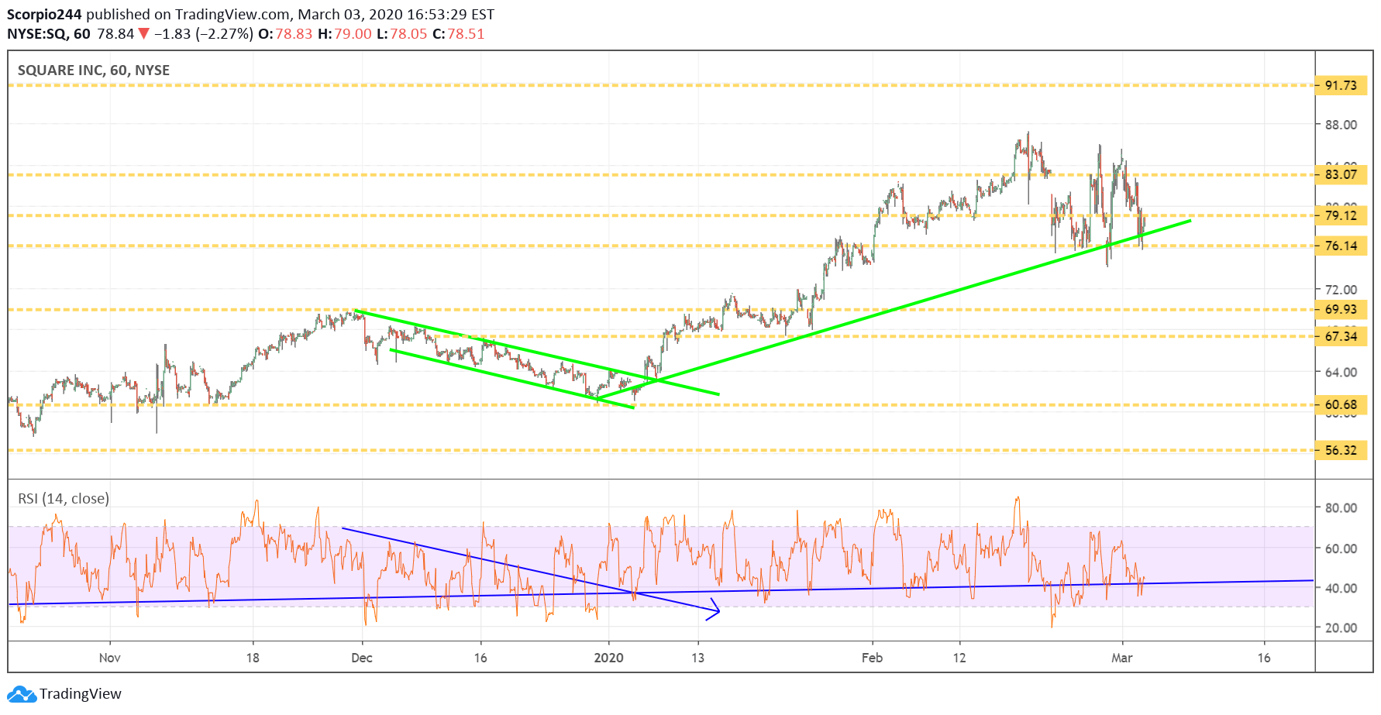This screenshot has height=715, width=1381.
Task: Select the 83.07 price level label
Action: tap(1341, 174)
